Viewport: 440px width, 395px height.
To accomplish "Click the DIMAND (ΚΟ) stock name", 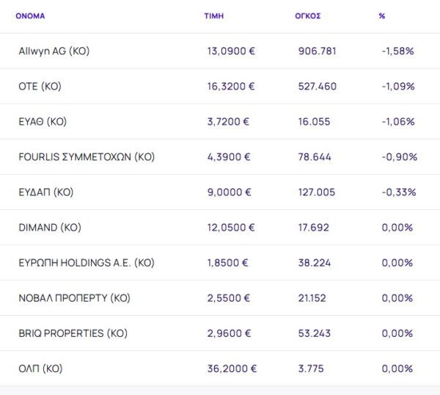I will [51, 228].
